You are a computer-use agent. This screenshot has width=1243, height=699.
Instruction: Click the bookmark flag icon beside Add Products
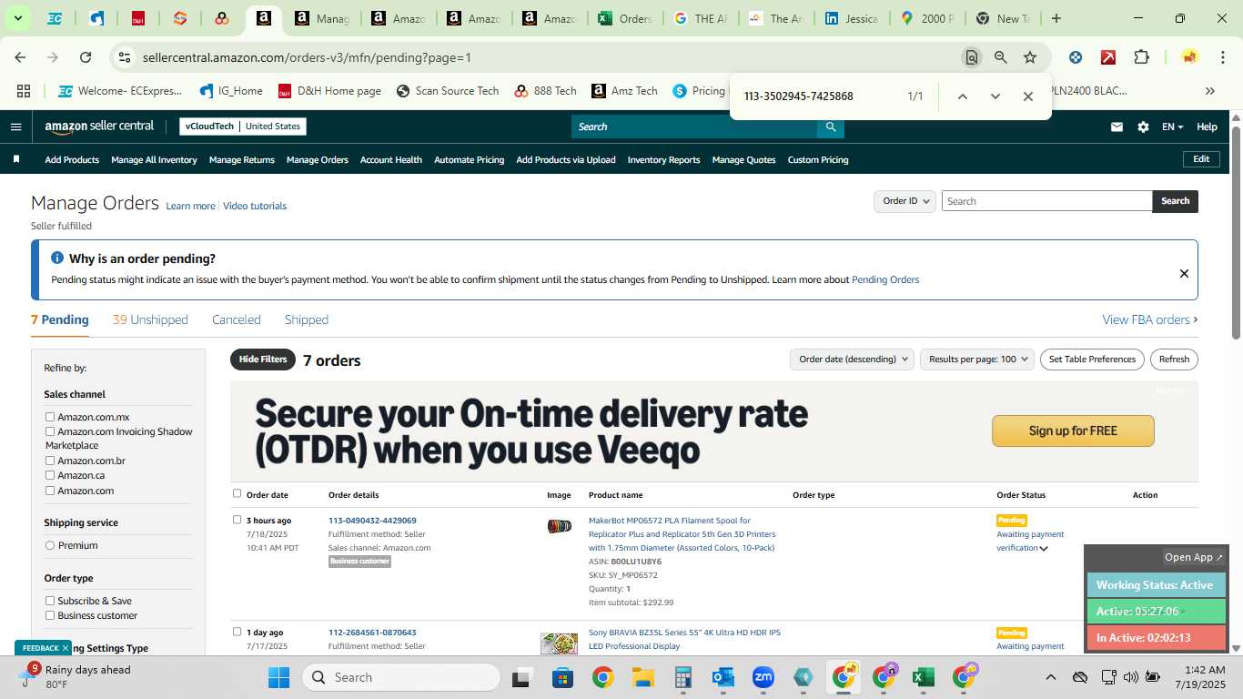16,159
